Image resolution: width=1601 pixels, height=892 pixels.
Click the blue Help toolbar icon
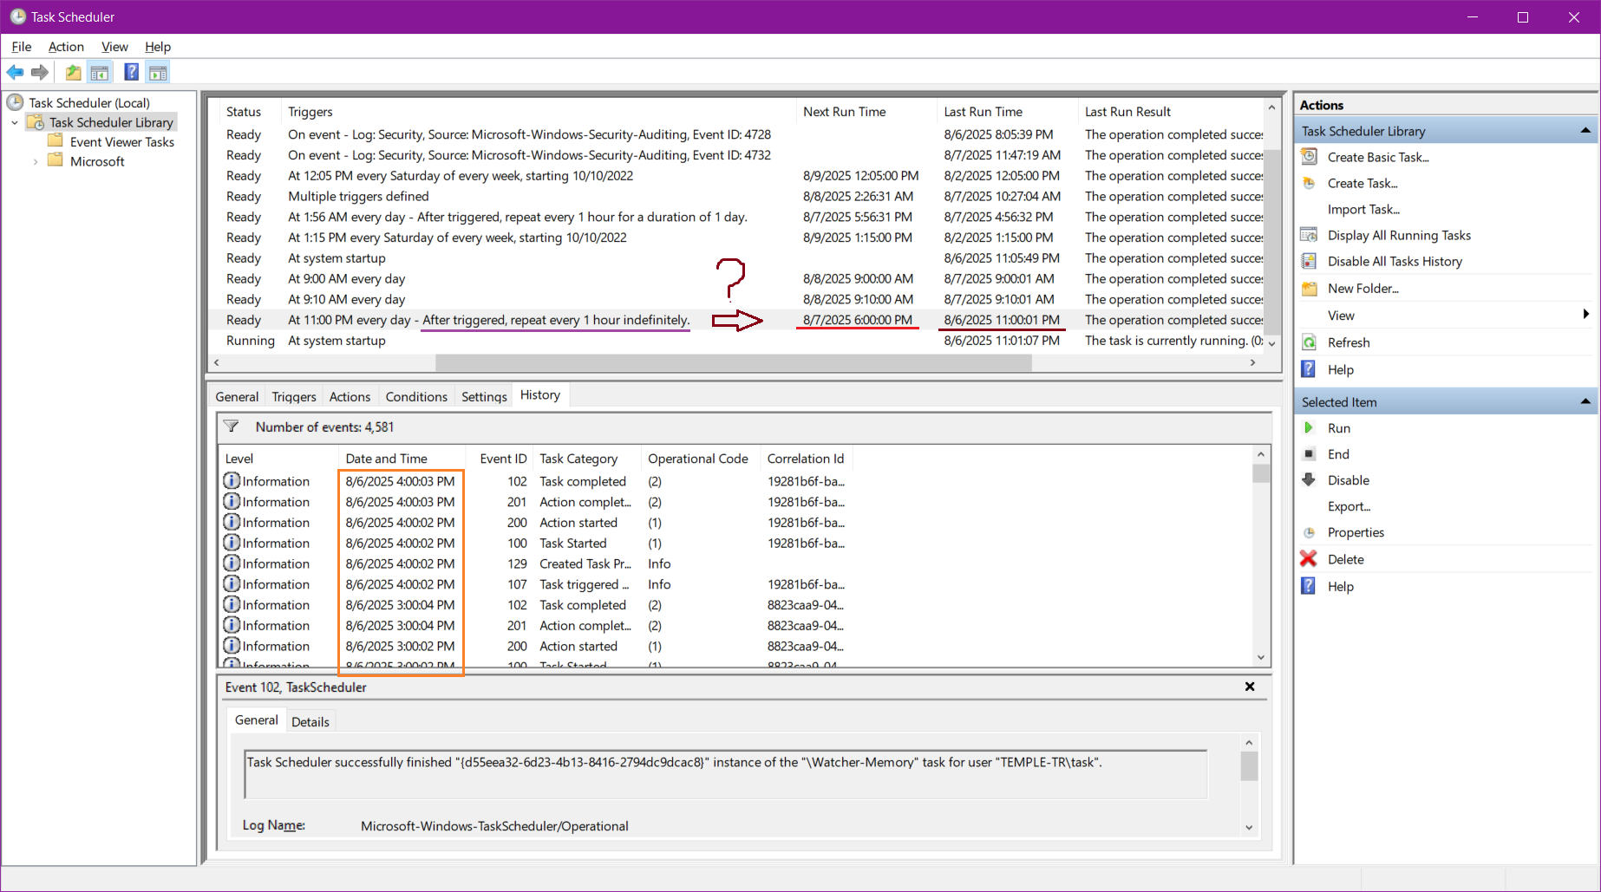132,73
